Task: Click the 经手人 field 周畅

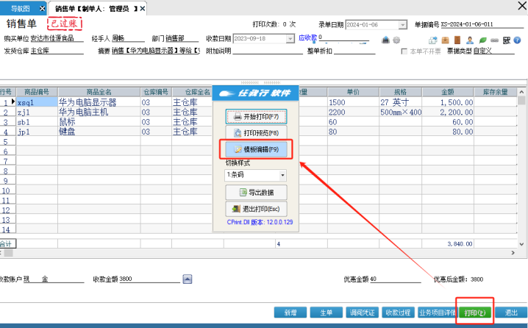Action: click(128, 38)
